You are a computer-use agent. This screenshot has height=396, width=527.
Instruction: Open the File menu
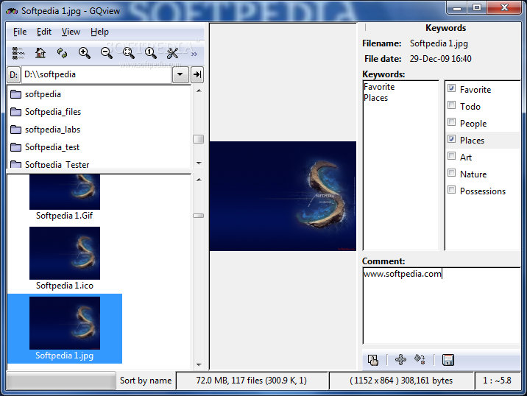pos(20,32)
